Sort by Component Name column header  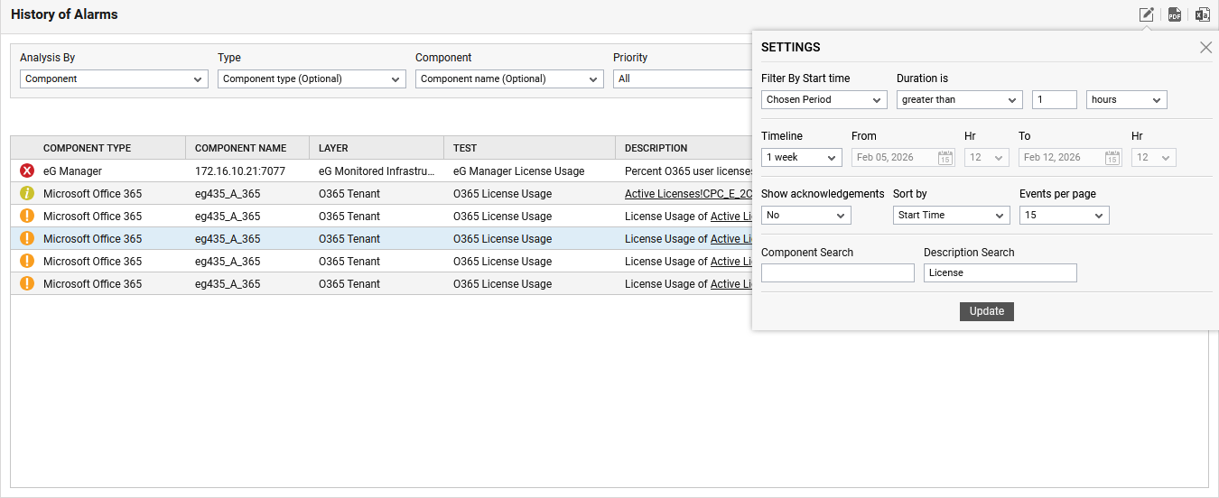click(x=240, y=148)
